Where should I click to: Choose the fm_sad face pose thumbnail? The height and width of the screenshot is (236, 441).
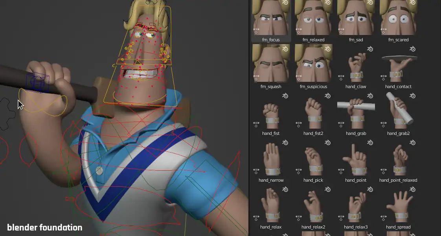coord(356,17)
